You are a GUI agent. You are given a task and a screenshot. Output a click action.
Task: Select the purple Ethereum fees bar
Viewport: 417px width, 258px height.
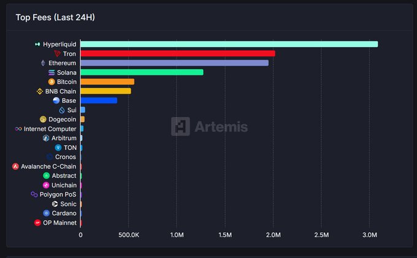click(x=174, y=63)
